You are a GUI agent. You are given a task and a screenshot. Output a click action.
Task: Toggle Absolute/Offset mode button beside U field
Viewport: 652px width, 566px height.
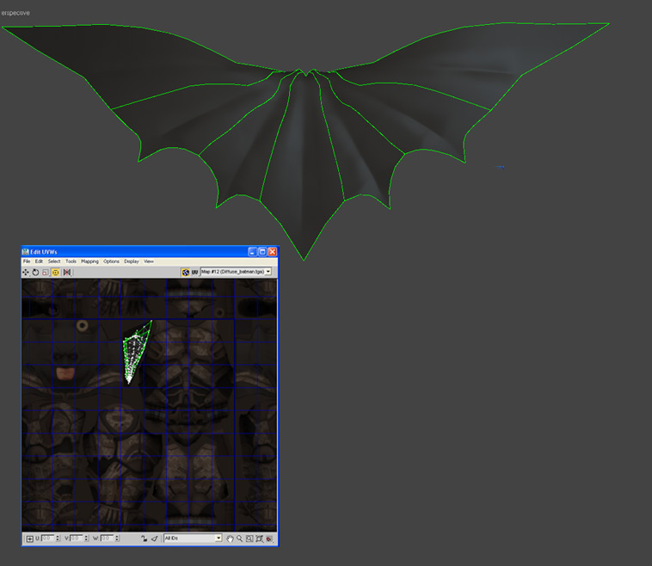29,538
